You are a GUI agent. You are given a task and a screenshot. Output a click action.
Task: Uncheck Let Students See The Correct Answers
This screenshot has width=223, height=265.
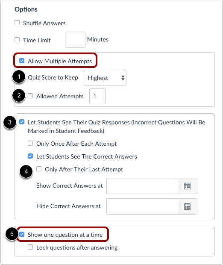(30, 156)
